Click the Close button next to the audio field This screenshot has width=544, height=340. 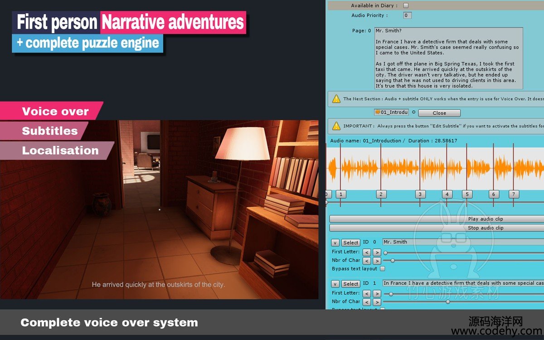pyautogui.click(x=439, y=113)
